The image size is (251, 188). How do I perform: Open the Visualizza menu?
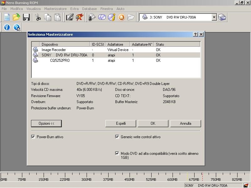(34, 9)
